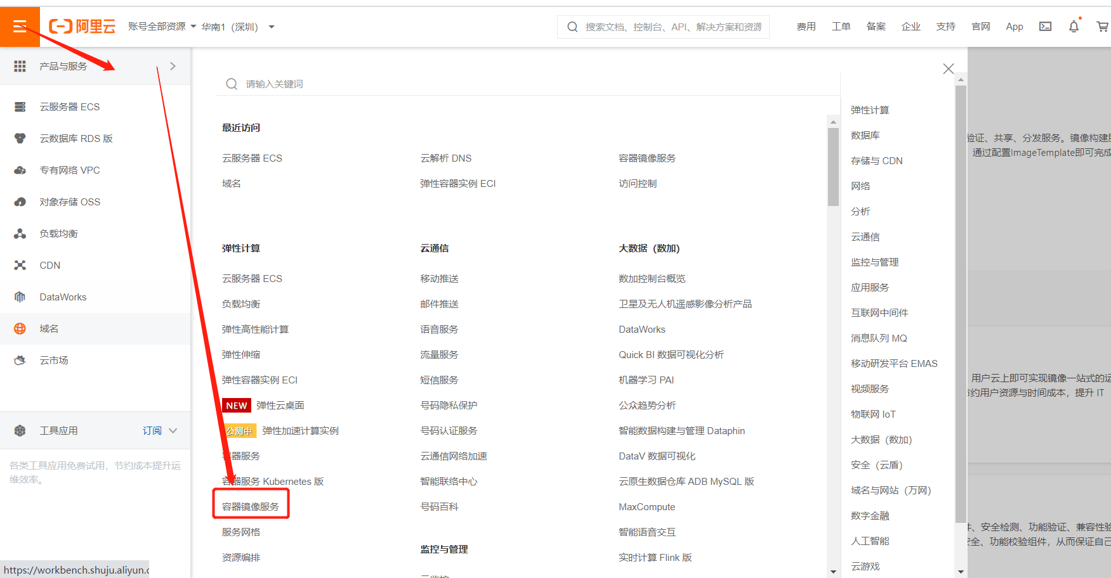
Task: Toggle the orange hamburger menu button
Action: point(20,27)
